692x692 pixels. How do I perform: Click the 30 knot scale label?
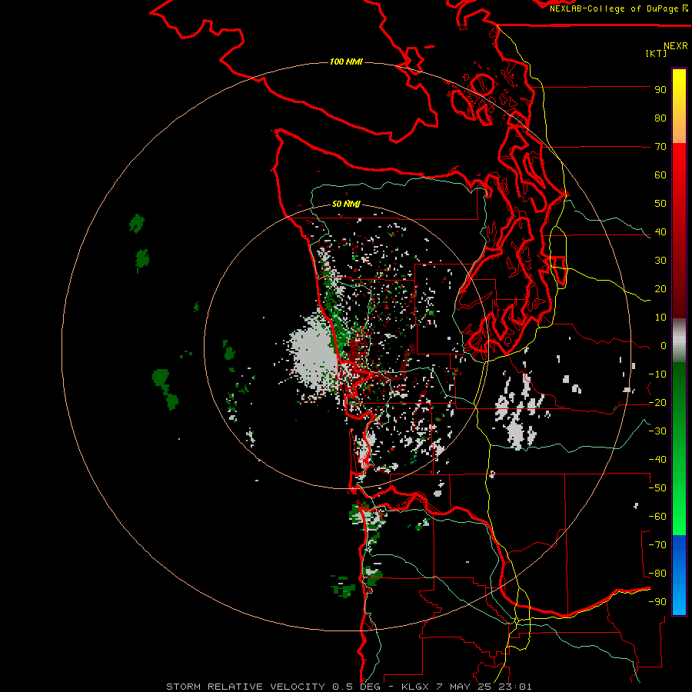point(660,261)
